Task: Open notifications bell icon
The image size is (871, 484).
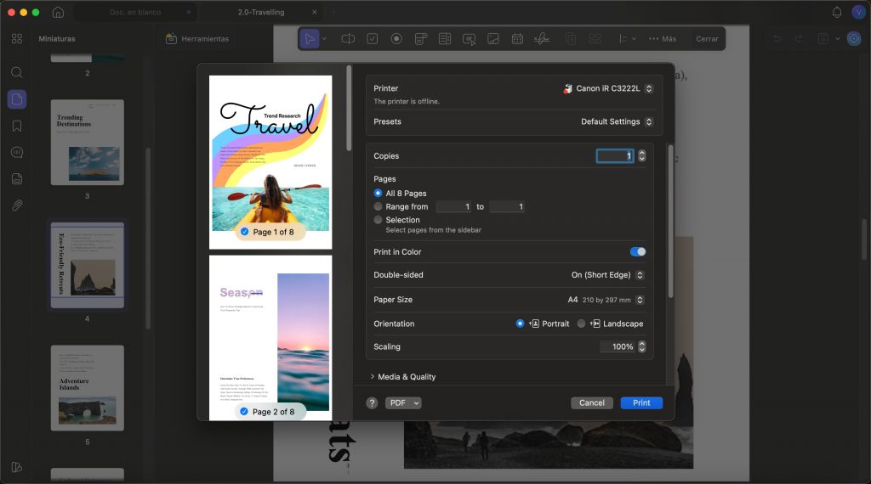Action: pos(837,12)
